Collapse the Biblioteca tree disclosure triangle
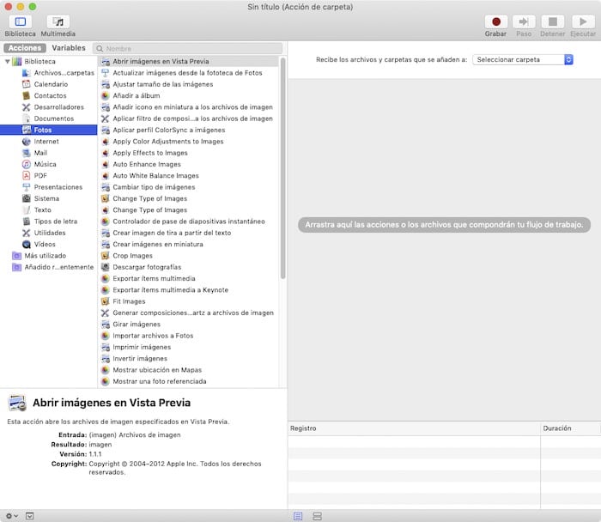This screenshot has width=601, height=522. [x=8, y=62]
